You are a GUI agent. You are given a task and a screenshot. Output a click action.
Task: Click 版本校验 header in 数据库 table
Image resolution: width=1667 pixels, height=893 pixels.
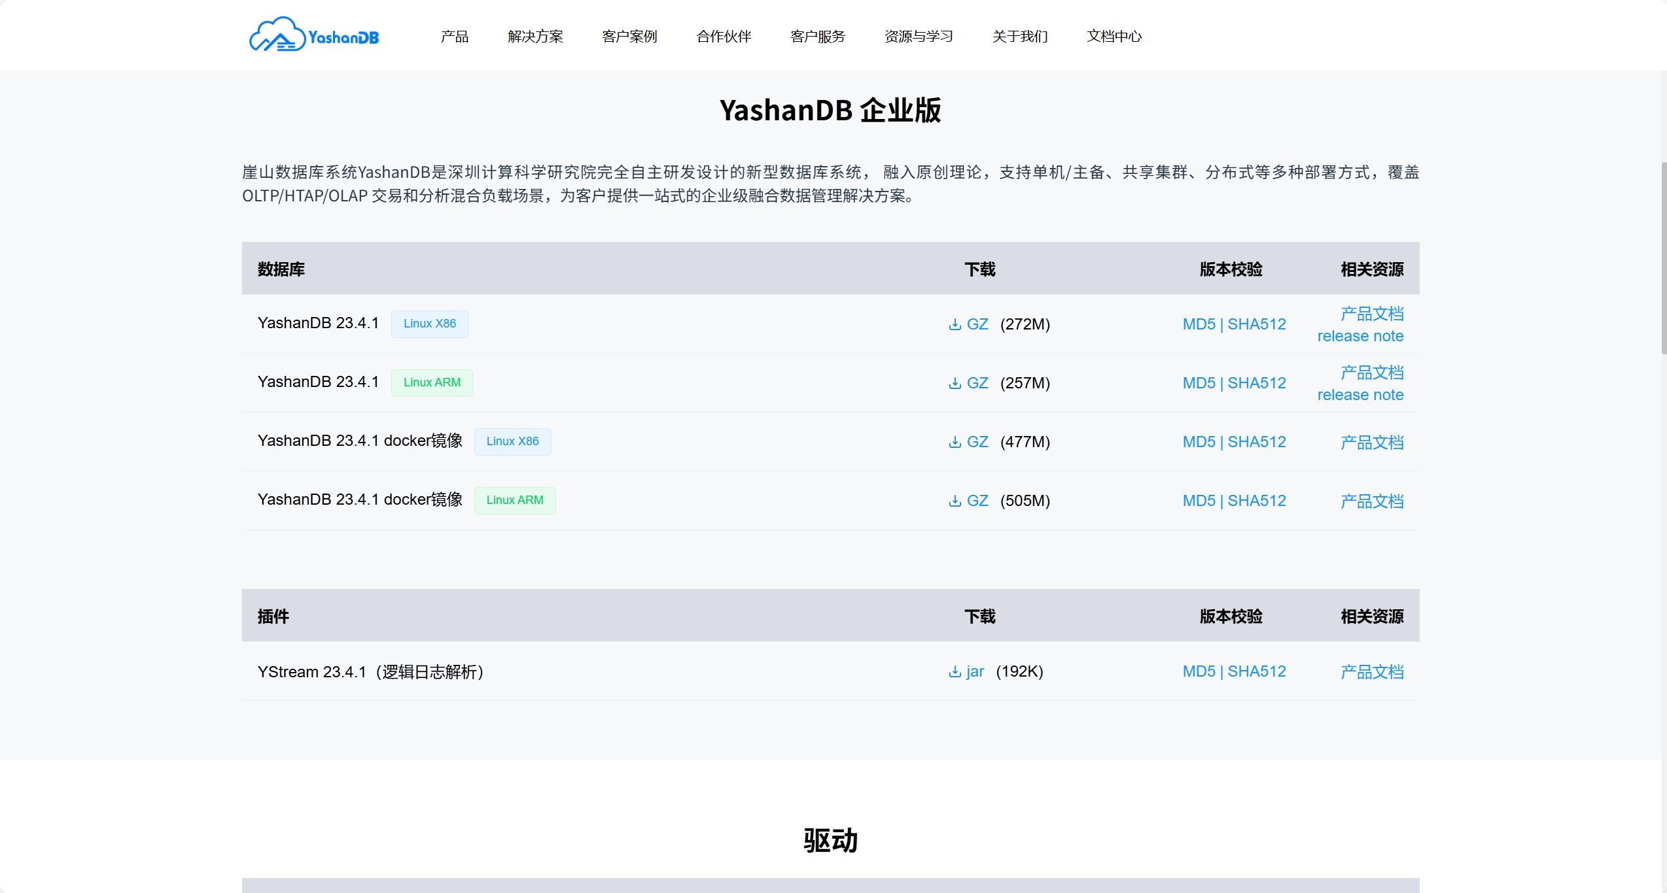click(x=1231, y=269)
